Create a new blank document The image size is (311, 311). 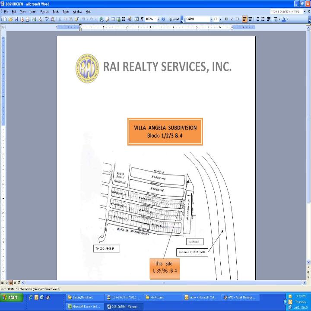tap(5, 19)
